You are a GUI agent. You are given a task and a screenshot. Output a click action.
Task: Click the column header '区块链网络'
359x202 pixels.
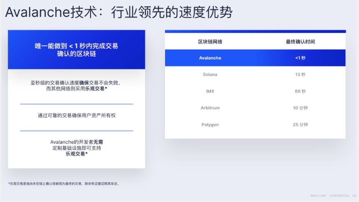tap(210, 42)
